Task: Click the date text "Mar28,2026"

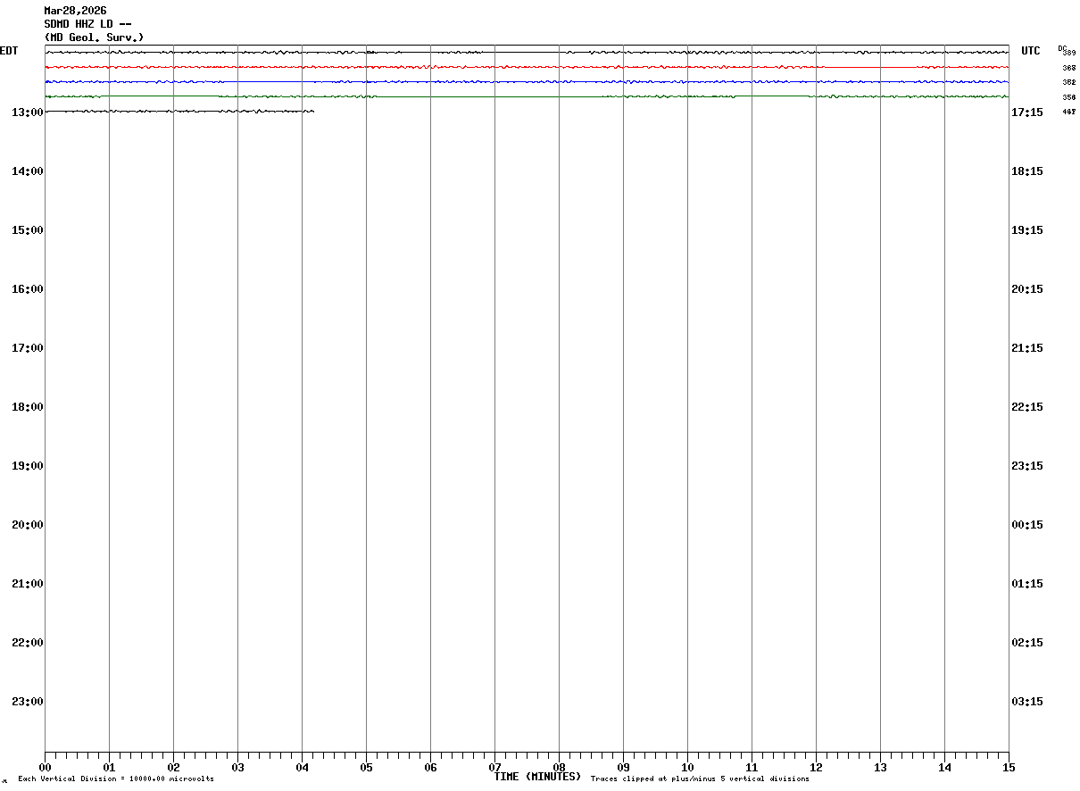Action: pos(75,11)
